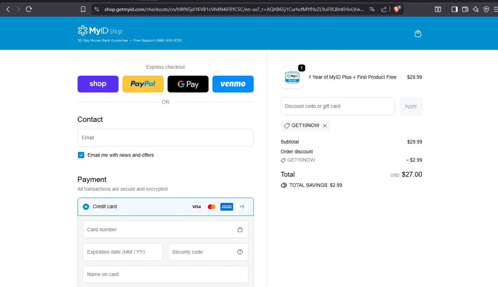Focus the Expiration date field
This screenshot has width=498, height=287.
tap(123, 252)
